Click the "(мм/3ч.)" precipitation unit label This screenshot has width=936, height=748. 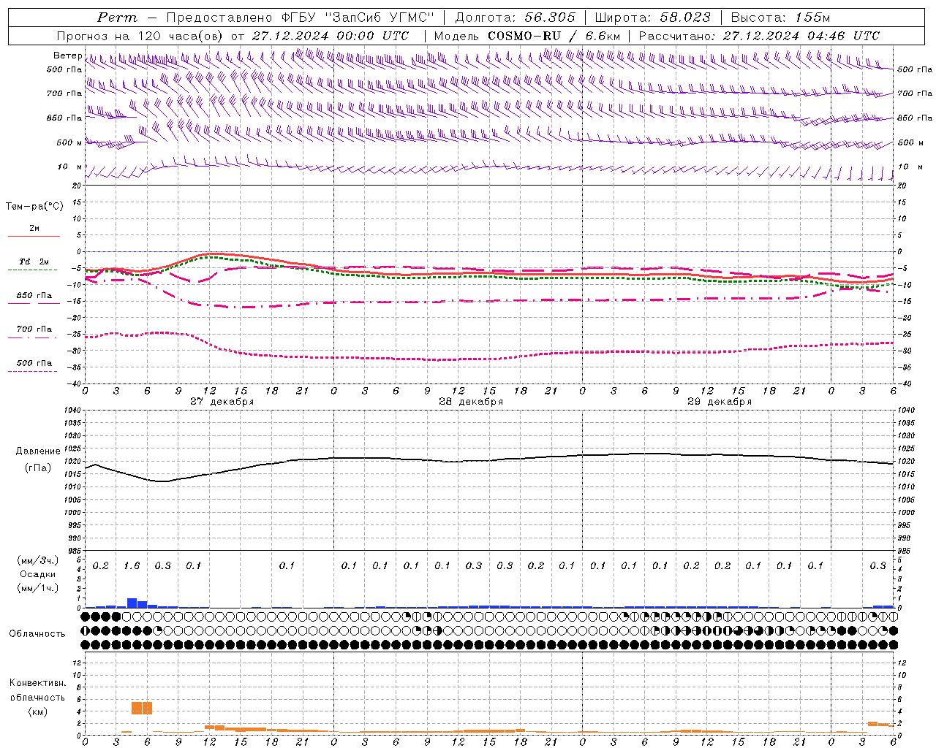pos(37,560)
